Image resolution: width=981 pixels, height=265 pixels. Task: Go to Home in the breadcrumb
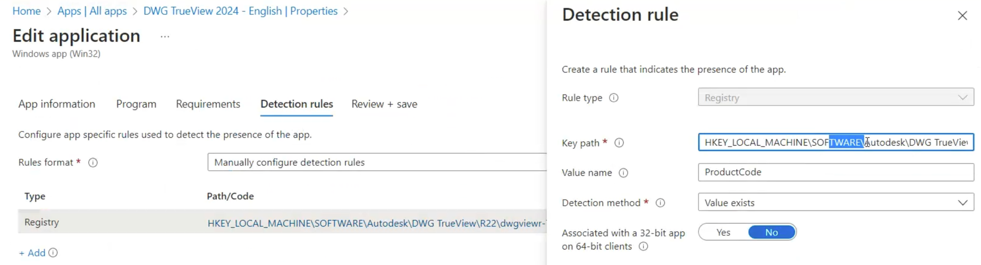tap(27, 11)
